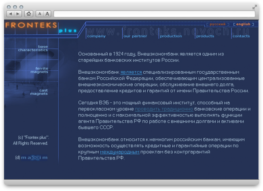Screen dimensions: 263x191
Task: Go to home page via house icon
Action: click(29, 14)
